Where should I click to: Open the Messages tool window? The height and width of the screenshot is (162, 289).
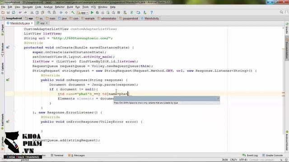point(76,155)
